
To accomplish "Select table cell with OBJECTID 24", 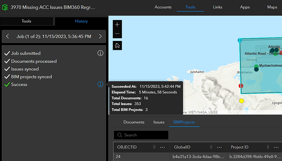I will (x=142, y=157).
